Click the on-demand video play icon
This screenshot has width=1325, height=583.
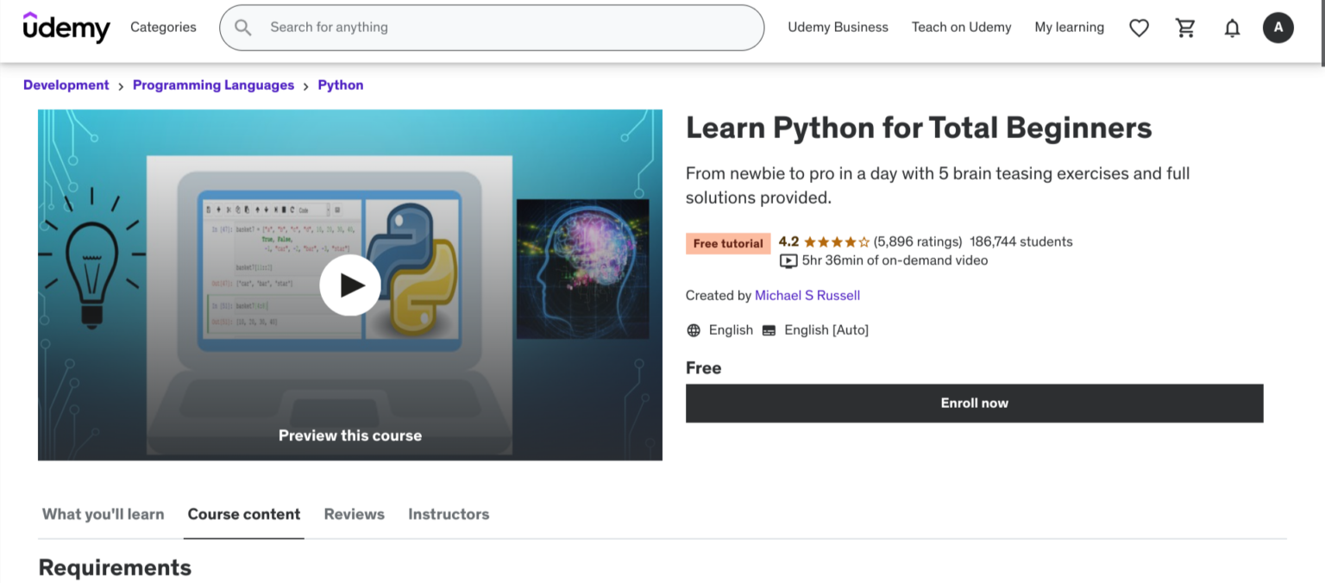[788, 260]
